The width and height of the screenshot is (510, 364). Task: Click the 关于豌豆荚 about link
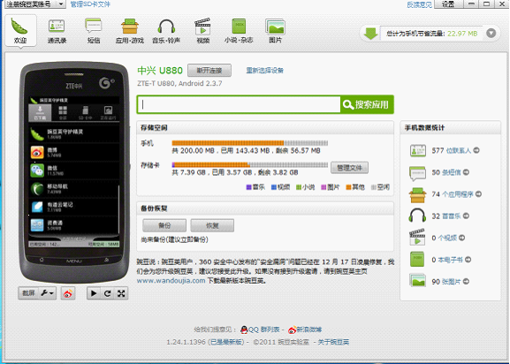(333, 342)
